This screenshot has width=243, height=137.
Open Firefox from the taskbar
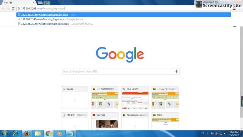[x=27, y=134]
